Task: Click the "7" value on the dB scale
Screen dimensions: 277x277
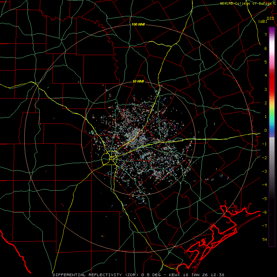Action: coord(266,34)
